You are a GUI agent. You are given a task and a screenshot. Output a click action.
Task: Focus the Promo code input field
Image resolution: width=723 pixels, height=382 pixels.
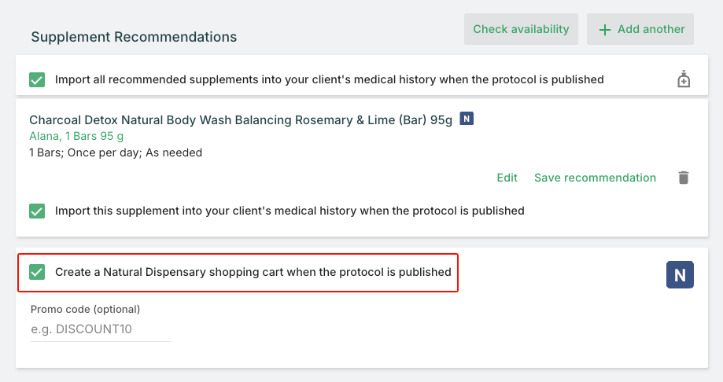point(100,329)
